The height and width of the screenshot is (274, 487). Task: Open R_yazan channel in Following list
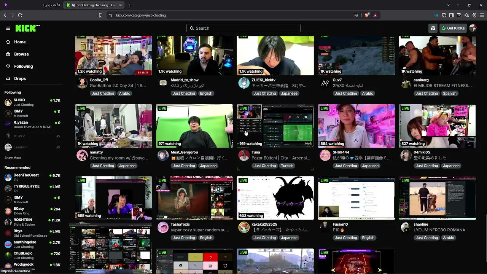tap(32, 124)
